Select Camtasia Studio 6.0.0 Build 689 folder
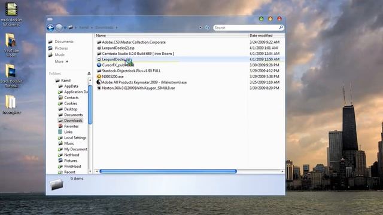383x215 pixels. [x=138, y=54]
